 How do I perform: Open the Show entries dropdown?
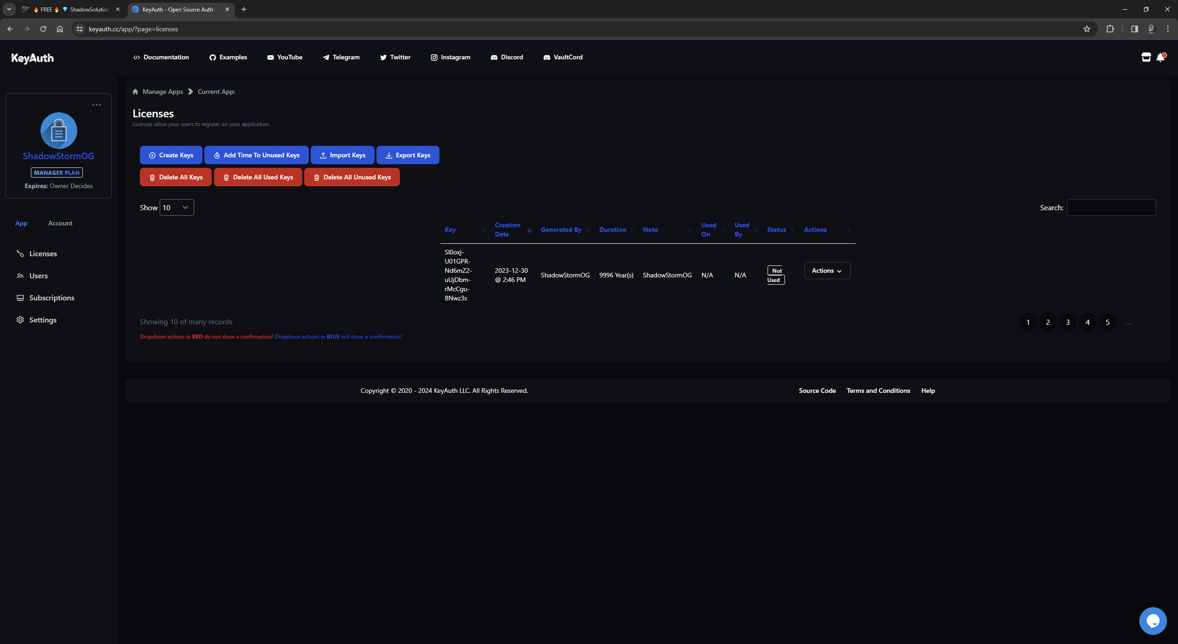click(177, 207)
